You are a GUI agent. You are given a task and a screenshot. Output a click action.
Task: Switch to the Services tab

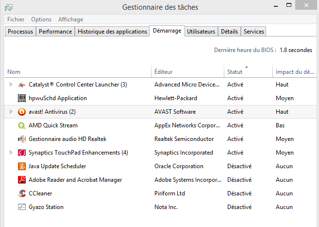(x=254, y=32)
